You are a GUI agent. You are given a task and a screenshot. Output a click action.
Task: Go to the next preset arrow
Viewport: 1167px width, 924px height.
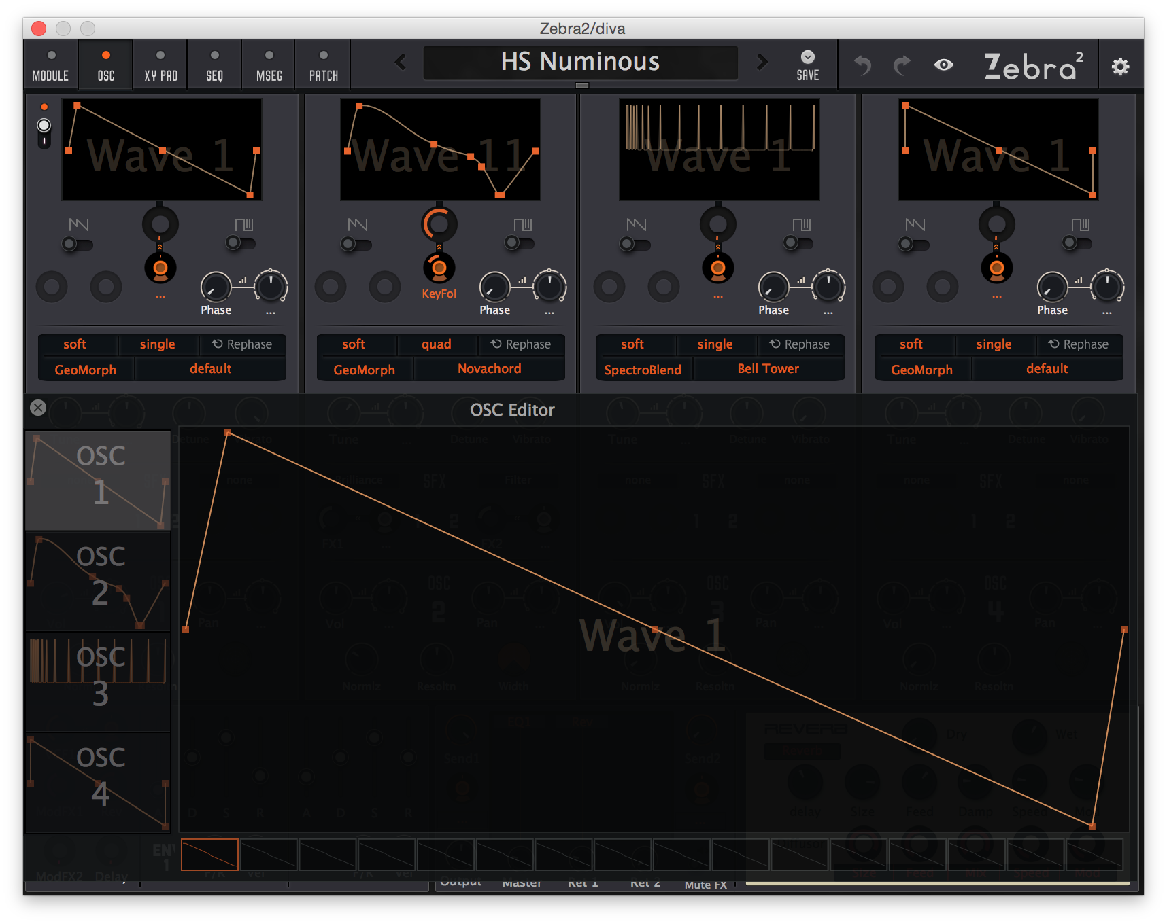[x=762, y=63]
